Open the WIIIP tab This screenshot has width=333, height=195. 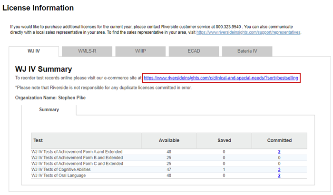pos(139,51)
